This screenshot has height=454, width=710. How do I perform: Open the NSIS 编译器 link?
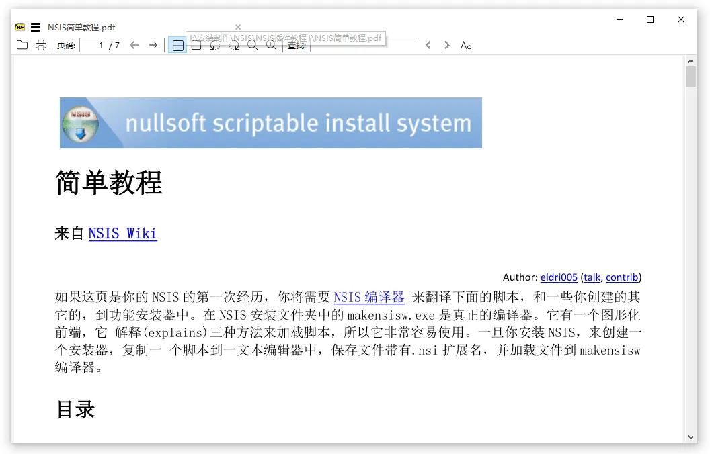pos(369,297)
